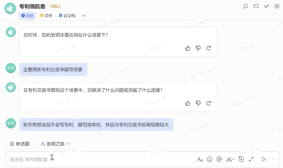This screenshot has width=283, height=168.
Task: Click the Aa text formatting icon
Action: [x=200, y=159]
